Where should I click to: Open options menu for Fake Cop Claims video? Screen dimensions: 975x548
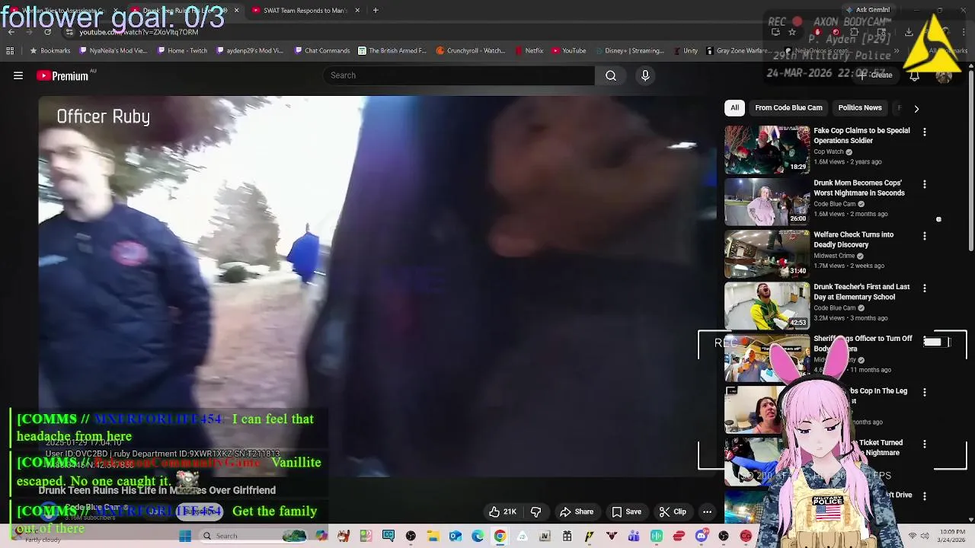(925, 132)
